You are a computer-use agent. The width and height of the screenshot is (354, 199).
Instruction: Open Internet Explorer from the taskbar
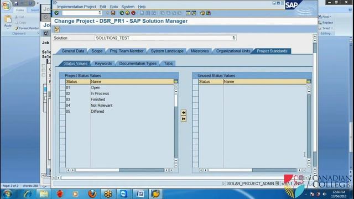(28, 194)
